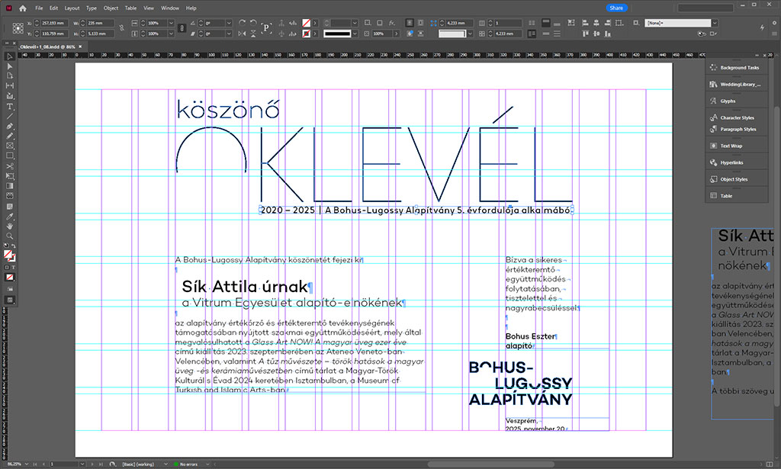Open Character Styles panel
Image resolution: width=781 pixels, height=469 pixels.
click(736, 118)
